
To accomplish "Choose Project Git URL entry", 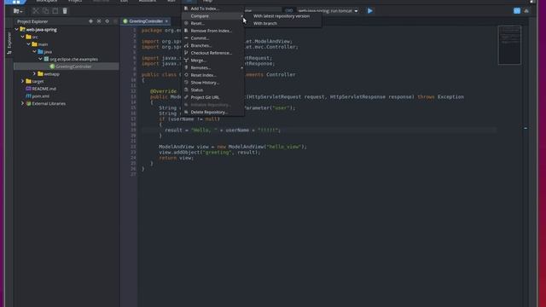I will click(x=212, y=97).
